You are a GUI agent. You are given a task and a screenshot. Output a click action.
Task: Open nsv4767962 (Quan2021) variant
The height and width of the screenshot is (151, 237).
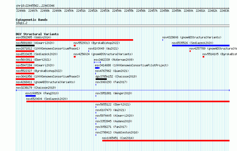tap(112, 71)
